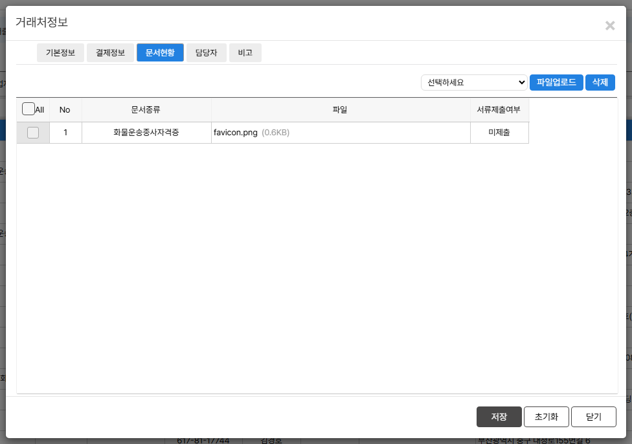Click the 문서종류 column header
632x444 pixels.
[146, 110]
